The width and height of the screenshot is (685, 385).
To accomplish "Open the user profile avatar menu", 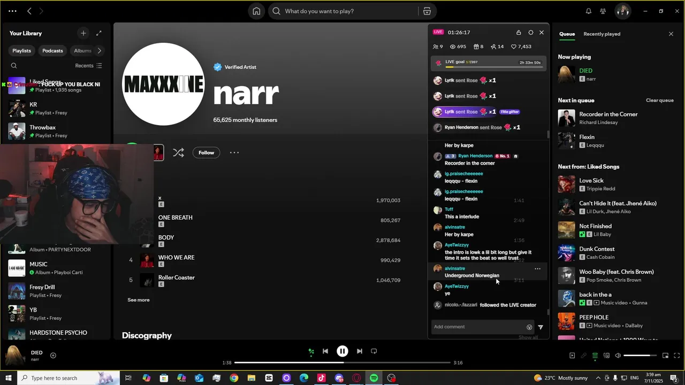I will [622, 11].
